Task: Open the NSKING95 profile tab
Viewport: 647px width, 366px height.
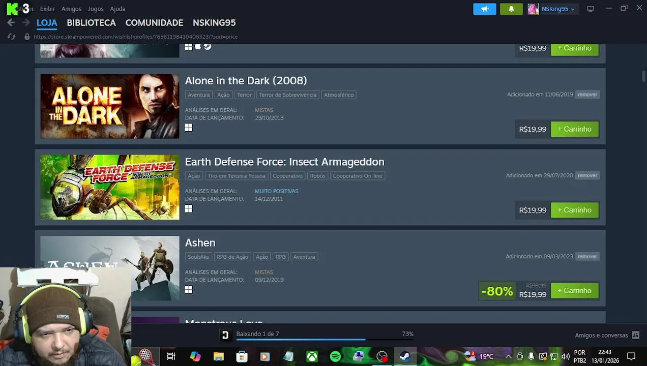Action: [x=214, y=23]
